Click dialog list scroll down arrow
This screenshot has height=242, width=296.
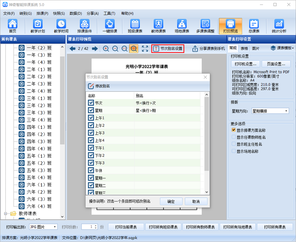(x=207, y=192)
